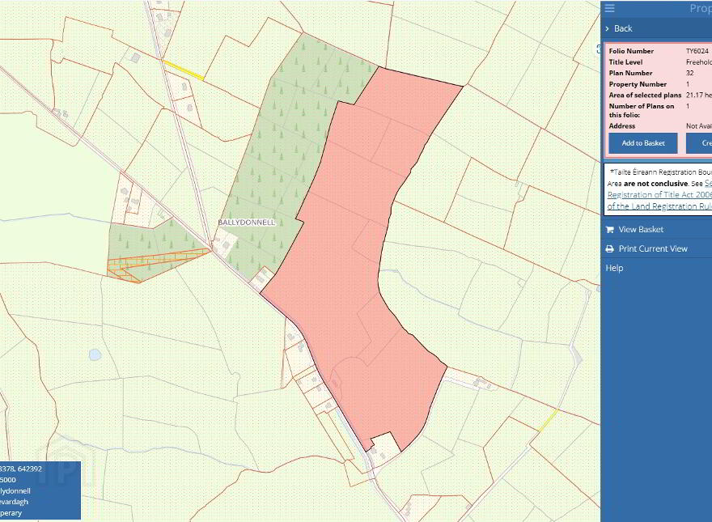Click the partially visible Cre… button
Viewport: 712px width, 522px height.
tap(699, 143)
